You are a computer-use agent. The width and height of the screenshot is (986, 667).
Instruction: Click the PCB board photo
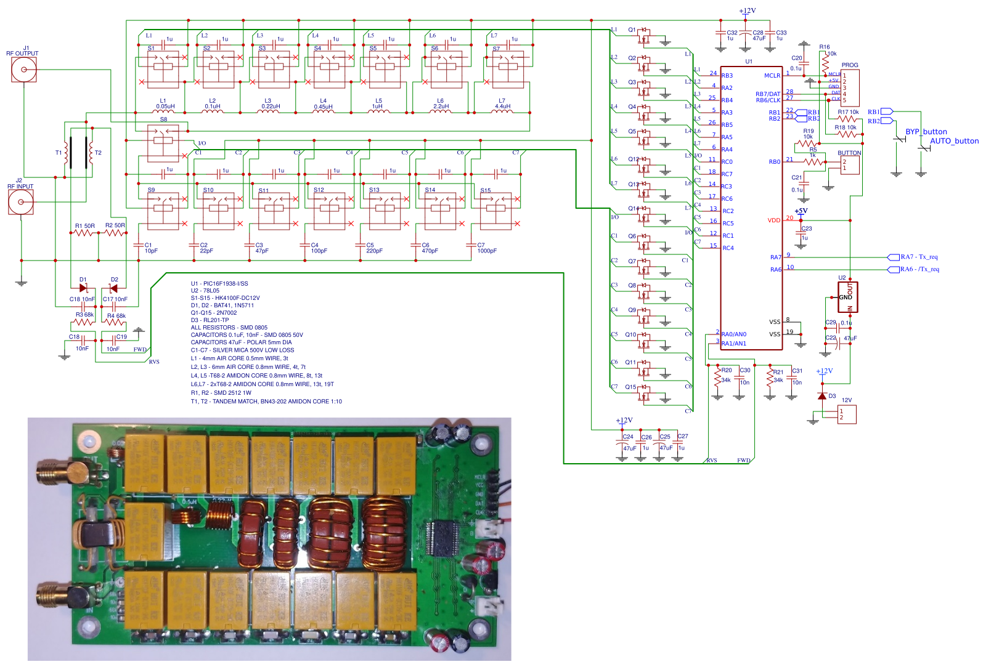click(269, 539)
